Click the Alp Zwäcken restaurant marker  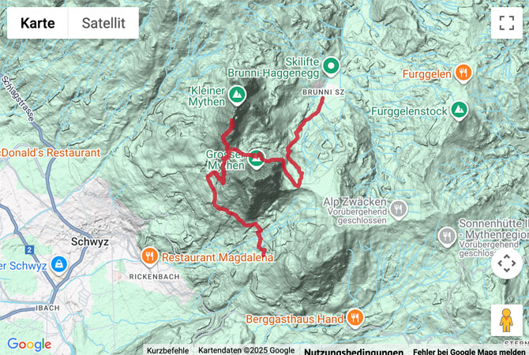(x=399, y=210)
